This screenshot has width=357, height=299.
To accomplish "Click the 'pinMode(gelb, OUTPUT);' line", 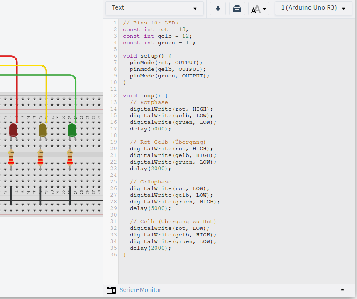I will pos(168,69).
